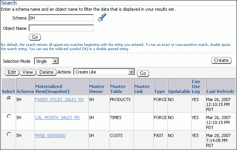Open the CAL_MONTH_SALES_MV link
The height and width of the screenshot is (150, 237).
point(57,117)
